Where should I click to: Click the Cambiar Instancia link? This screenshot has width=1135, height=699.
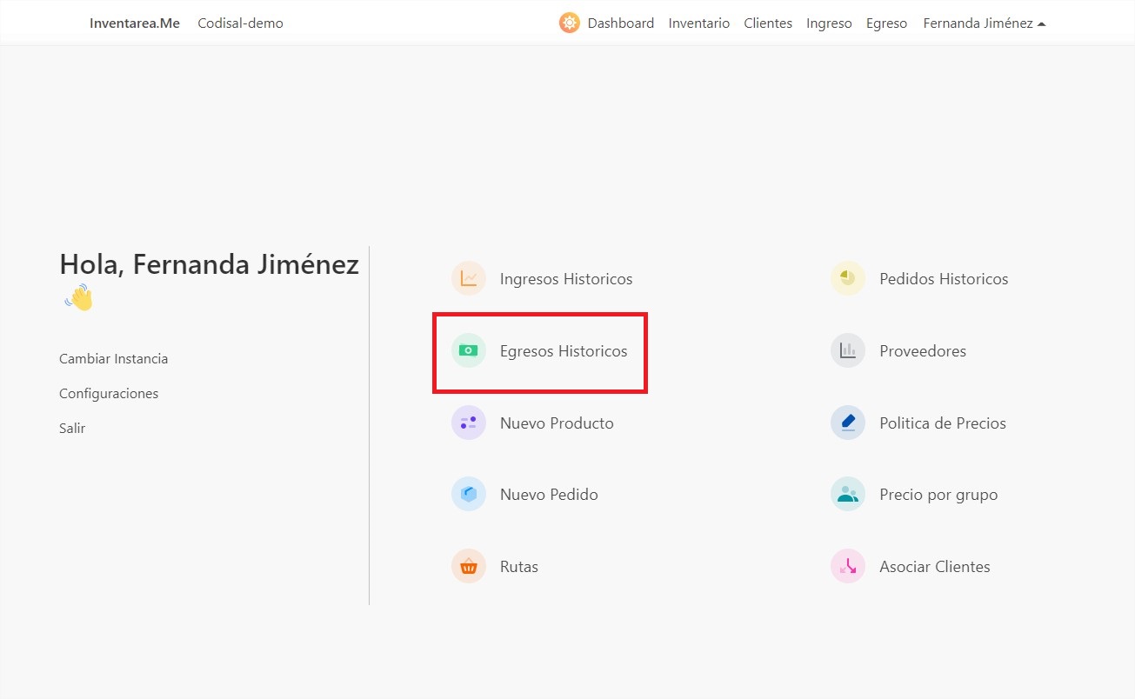click(x=113, y=358)
